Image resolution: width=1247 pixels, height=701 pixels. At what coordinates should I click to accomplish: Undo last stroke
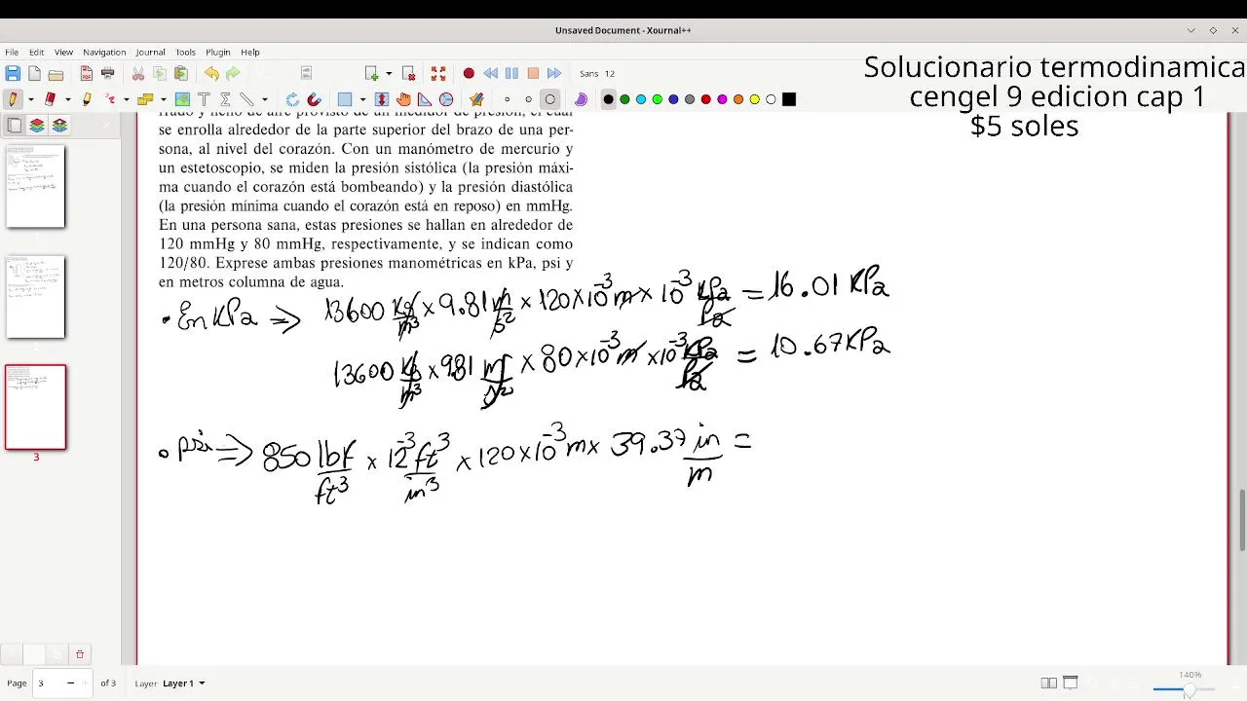(211, 73)
